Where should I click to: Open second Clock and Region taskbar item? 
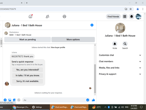[79, 107]
